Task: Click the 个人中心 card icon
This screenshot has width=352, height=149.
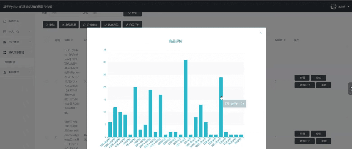Action: [x=5, y=32]
